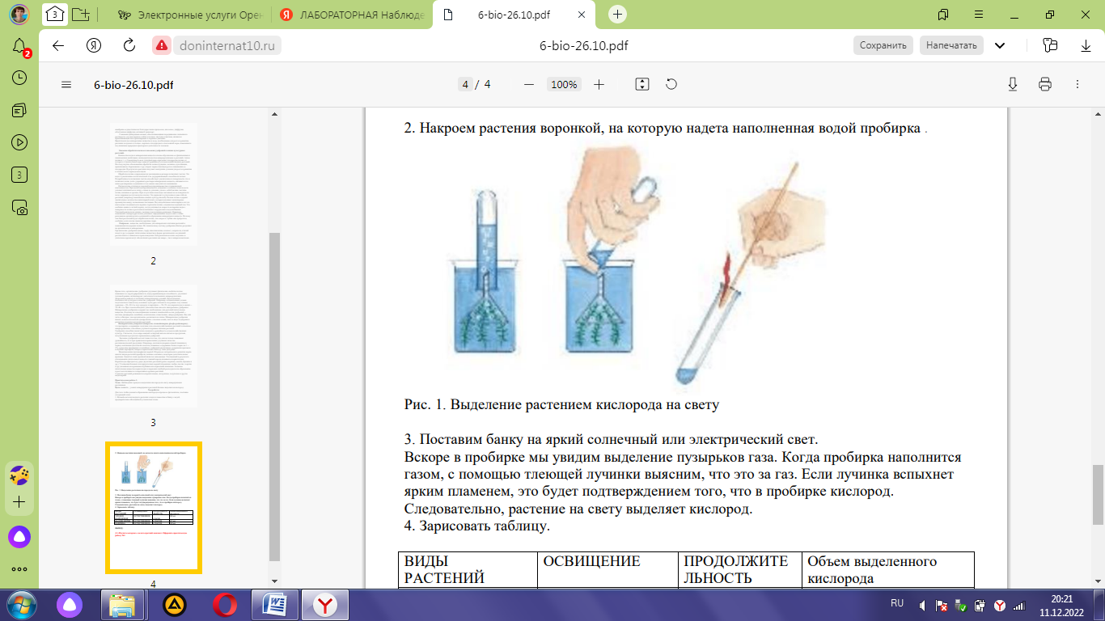1105x621 pixels.
Task: Edit the current page number field
Action: [465, 84]
